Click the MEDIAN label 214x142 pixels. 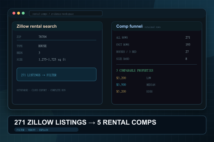click(x=151, y=85)
